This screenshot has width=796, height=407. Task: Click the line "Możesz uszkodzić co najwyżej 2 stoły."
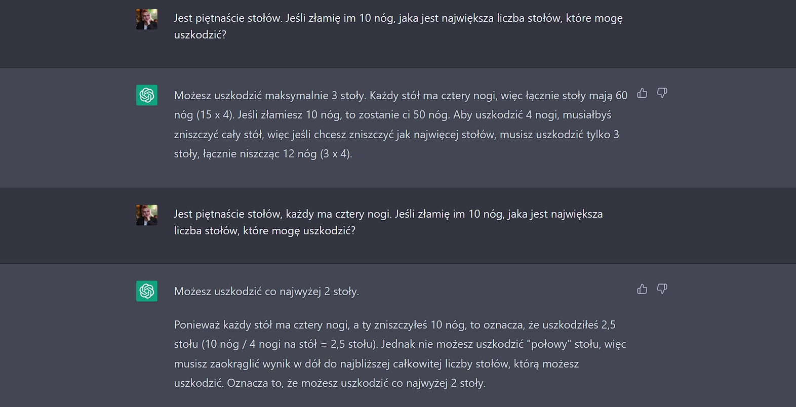tap(266, 292)
